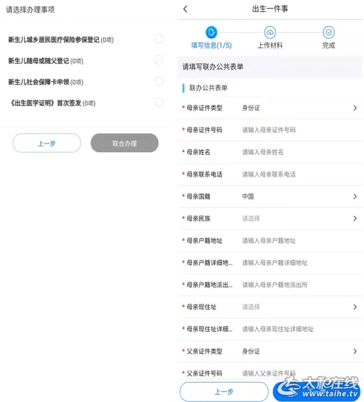
Task: Click the 母亲民族 请选择 placeholder
Action: point(251,218)
